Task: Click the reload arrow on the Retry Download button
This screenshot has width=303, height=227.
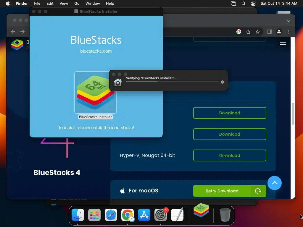Action: [x=258, y=191]
